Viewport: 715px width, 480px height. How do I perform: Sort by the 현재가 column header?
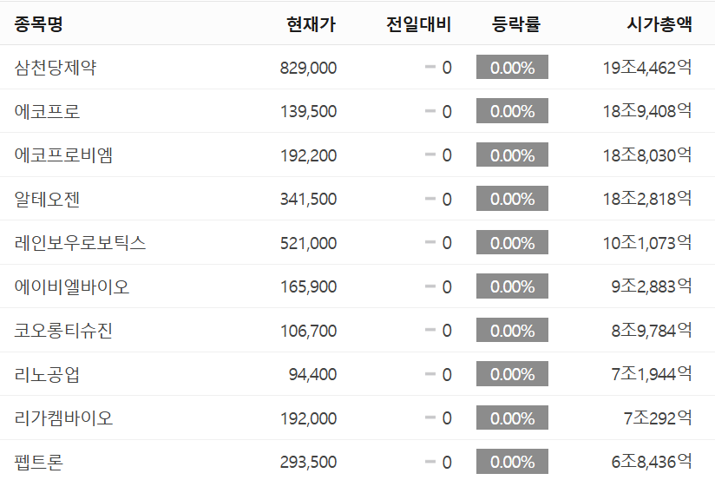(x=311, y=23)
